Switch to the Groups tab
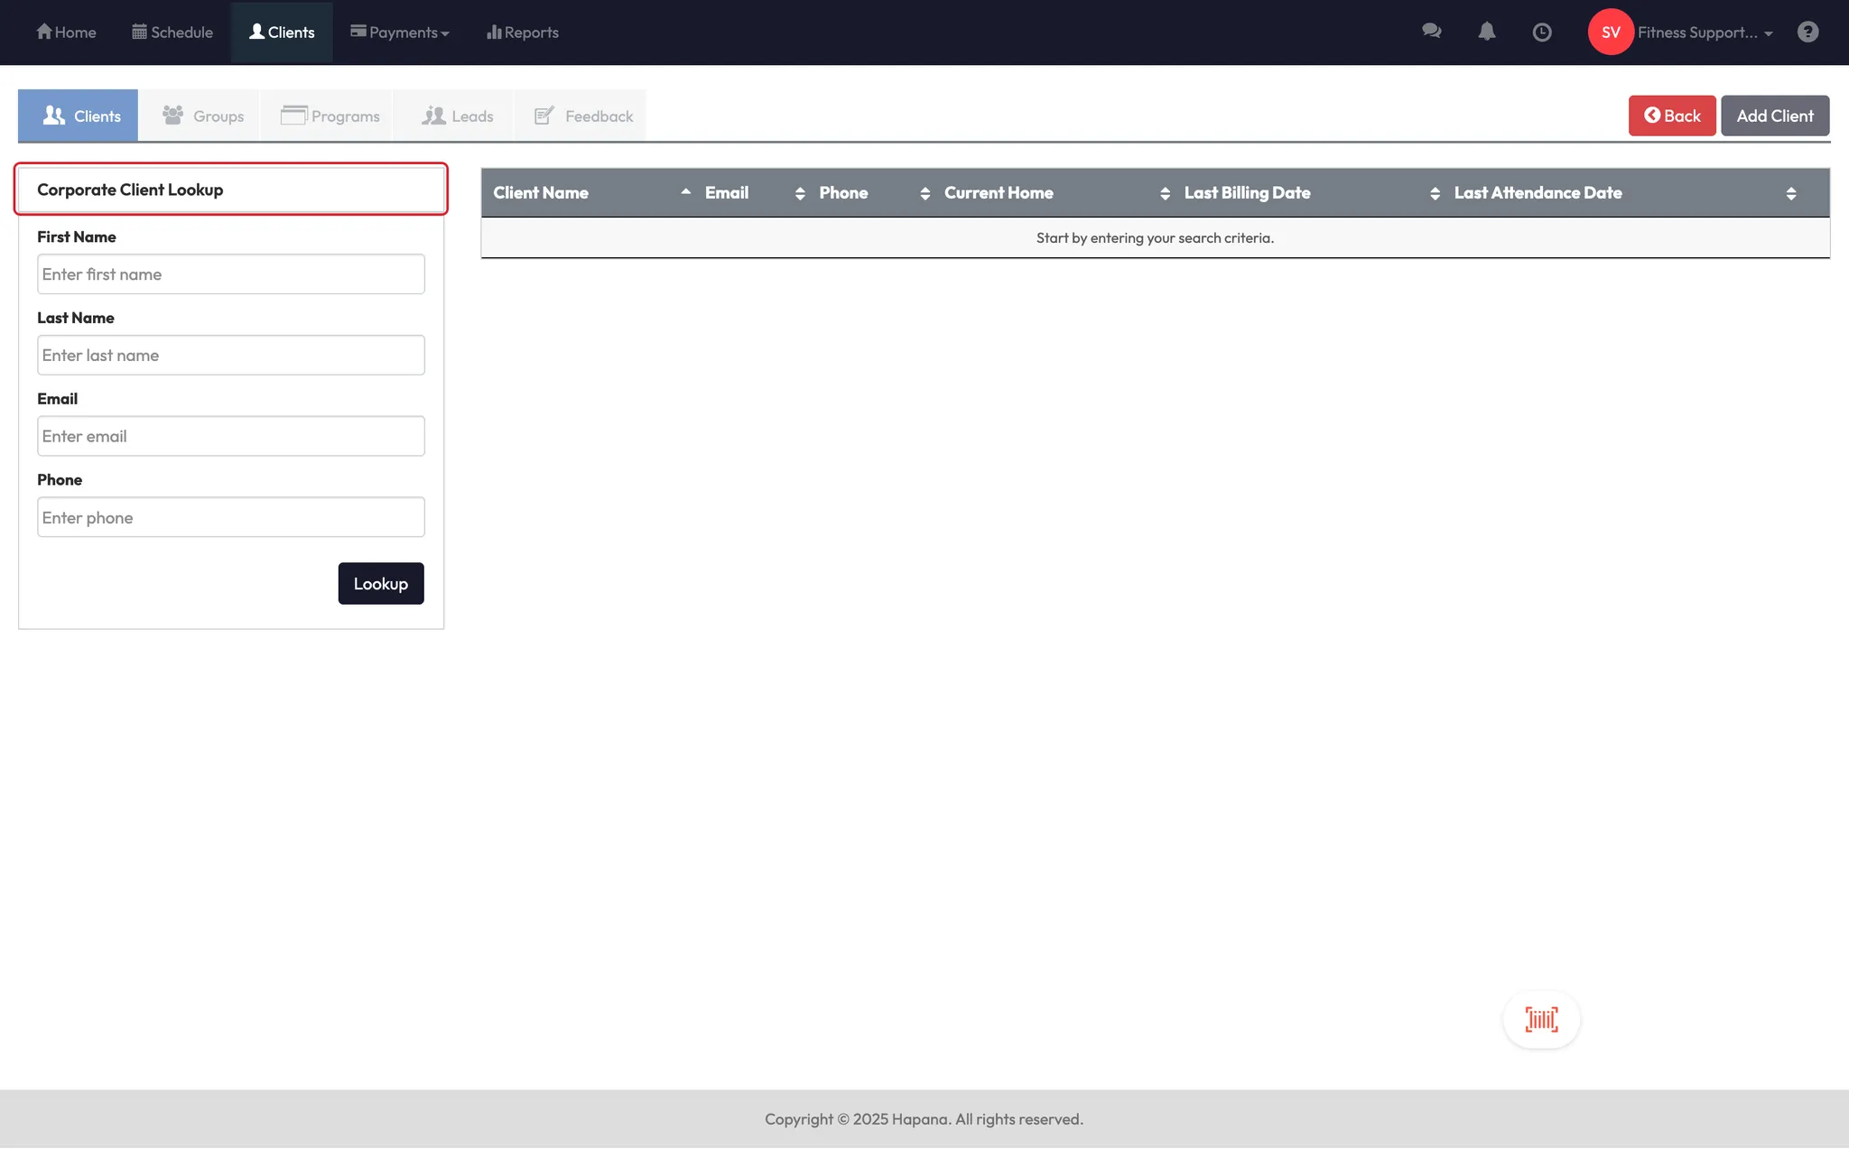1849x1149 pixels. tap(203, 116)
